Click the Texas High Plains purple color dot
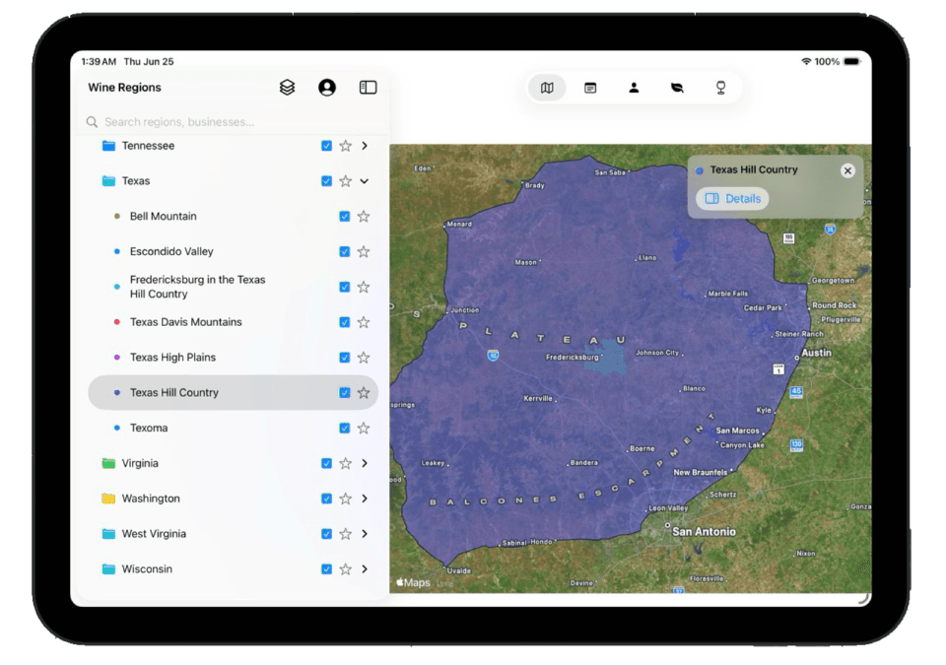The height and width of the screenshot is (665, 946). tap(117, 358)
